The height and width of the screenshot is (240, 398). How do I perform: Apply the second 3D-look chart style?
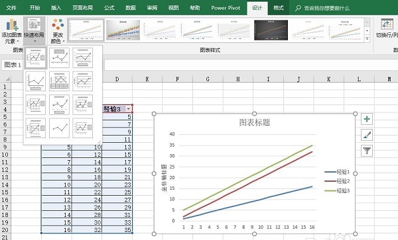pyautogui.click(x=123, y=30)
